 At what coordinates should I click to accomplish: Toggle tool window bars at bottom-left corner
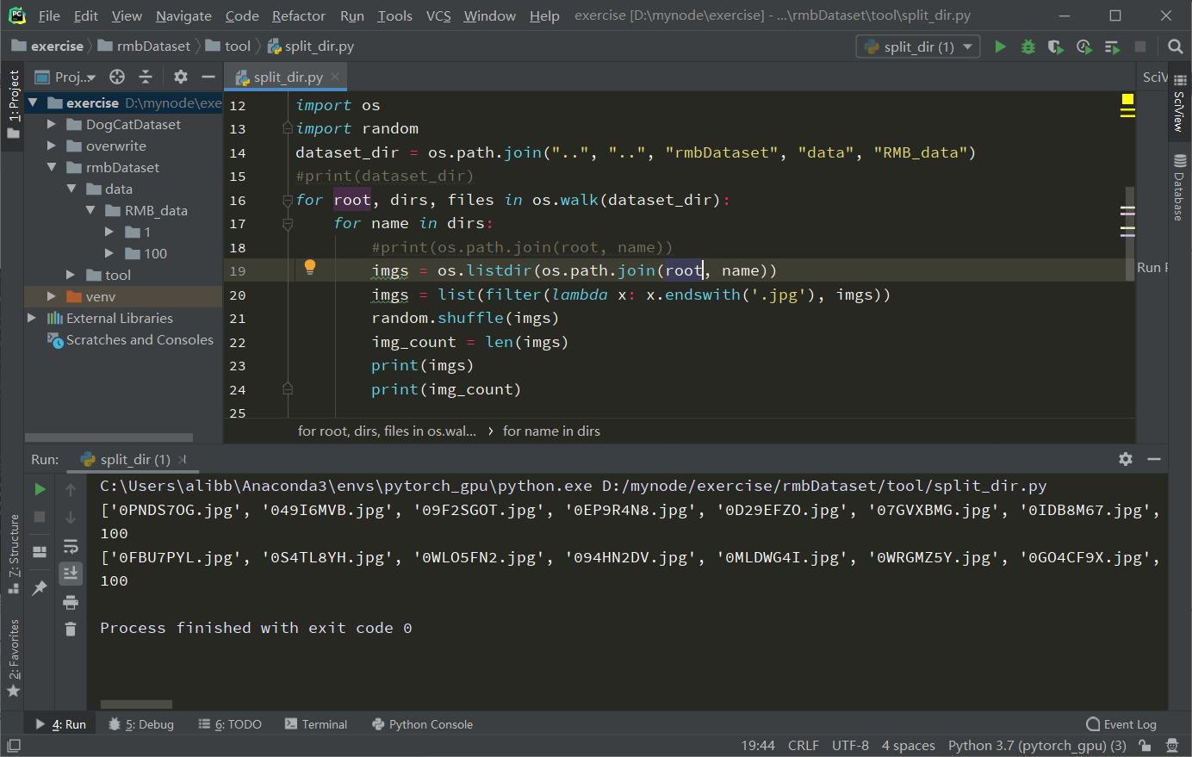click(13, 746)
